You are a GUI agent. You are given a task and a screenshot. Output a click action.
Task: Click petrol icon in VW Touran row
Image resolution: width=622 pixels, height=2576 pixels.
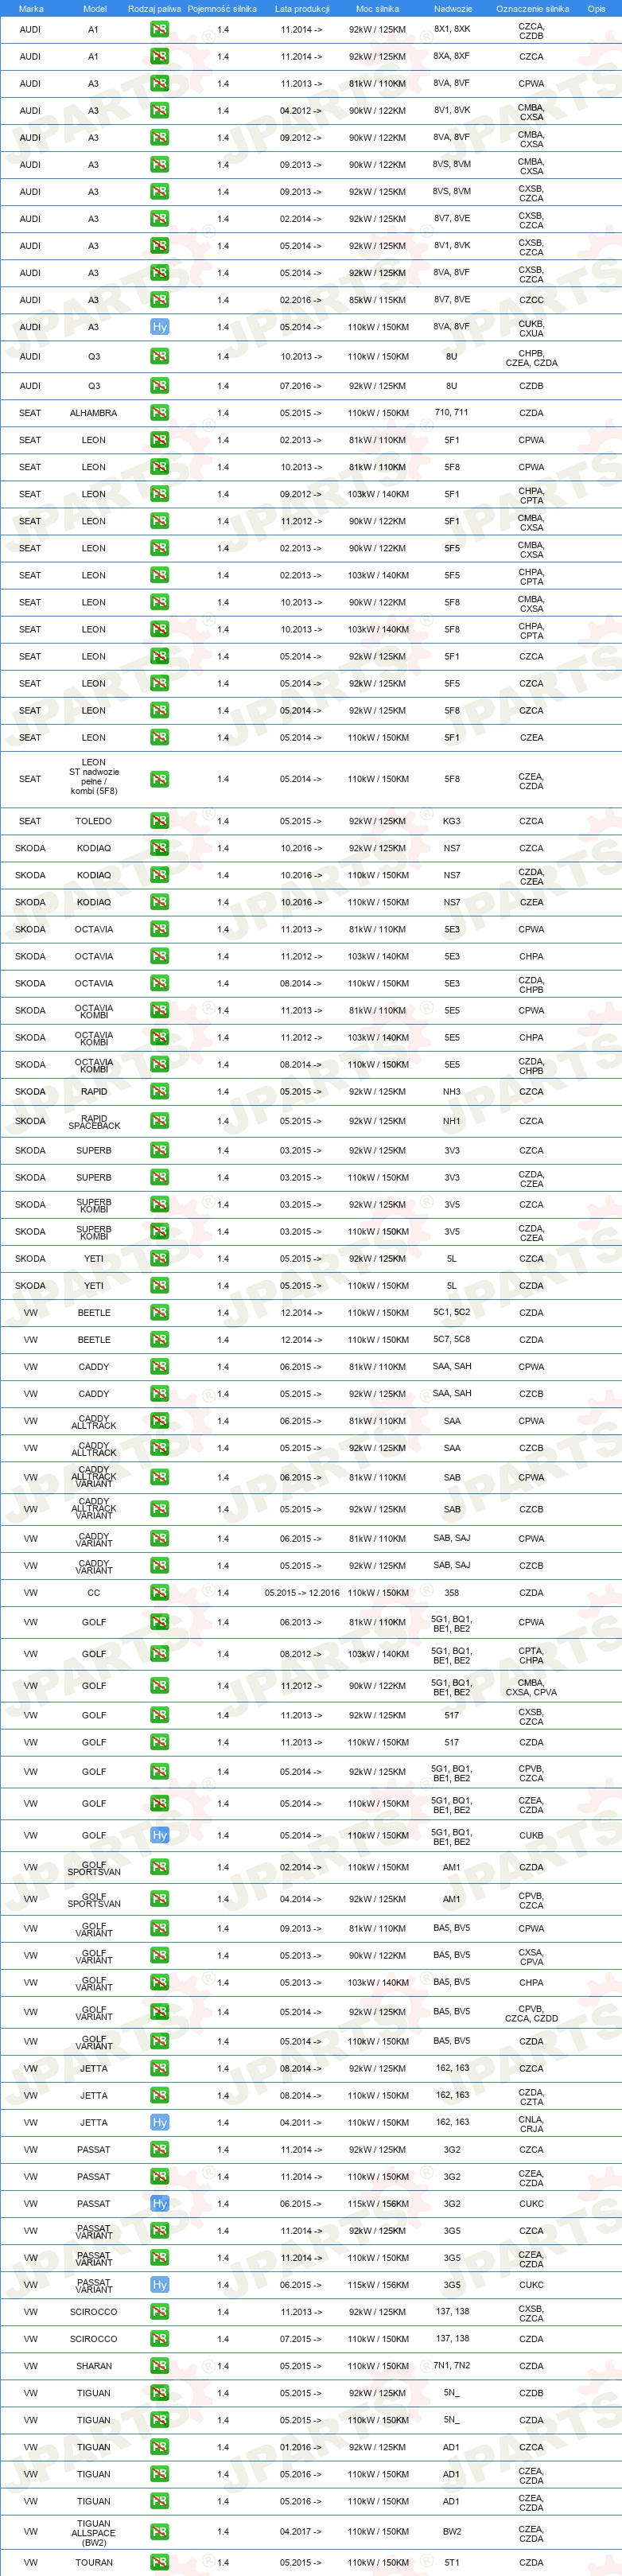click(x=159, y=2562)
